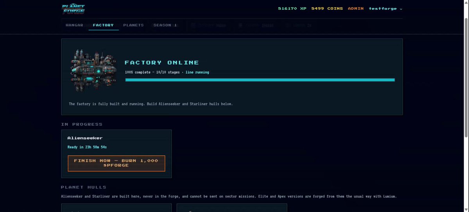Click the 'factory is fully built and running' description
Viewport: 469px width, 212px height.
[151, 104]
